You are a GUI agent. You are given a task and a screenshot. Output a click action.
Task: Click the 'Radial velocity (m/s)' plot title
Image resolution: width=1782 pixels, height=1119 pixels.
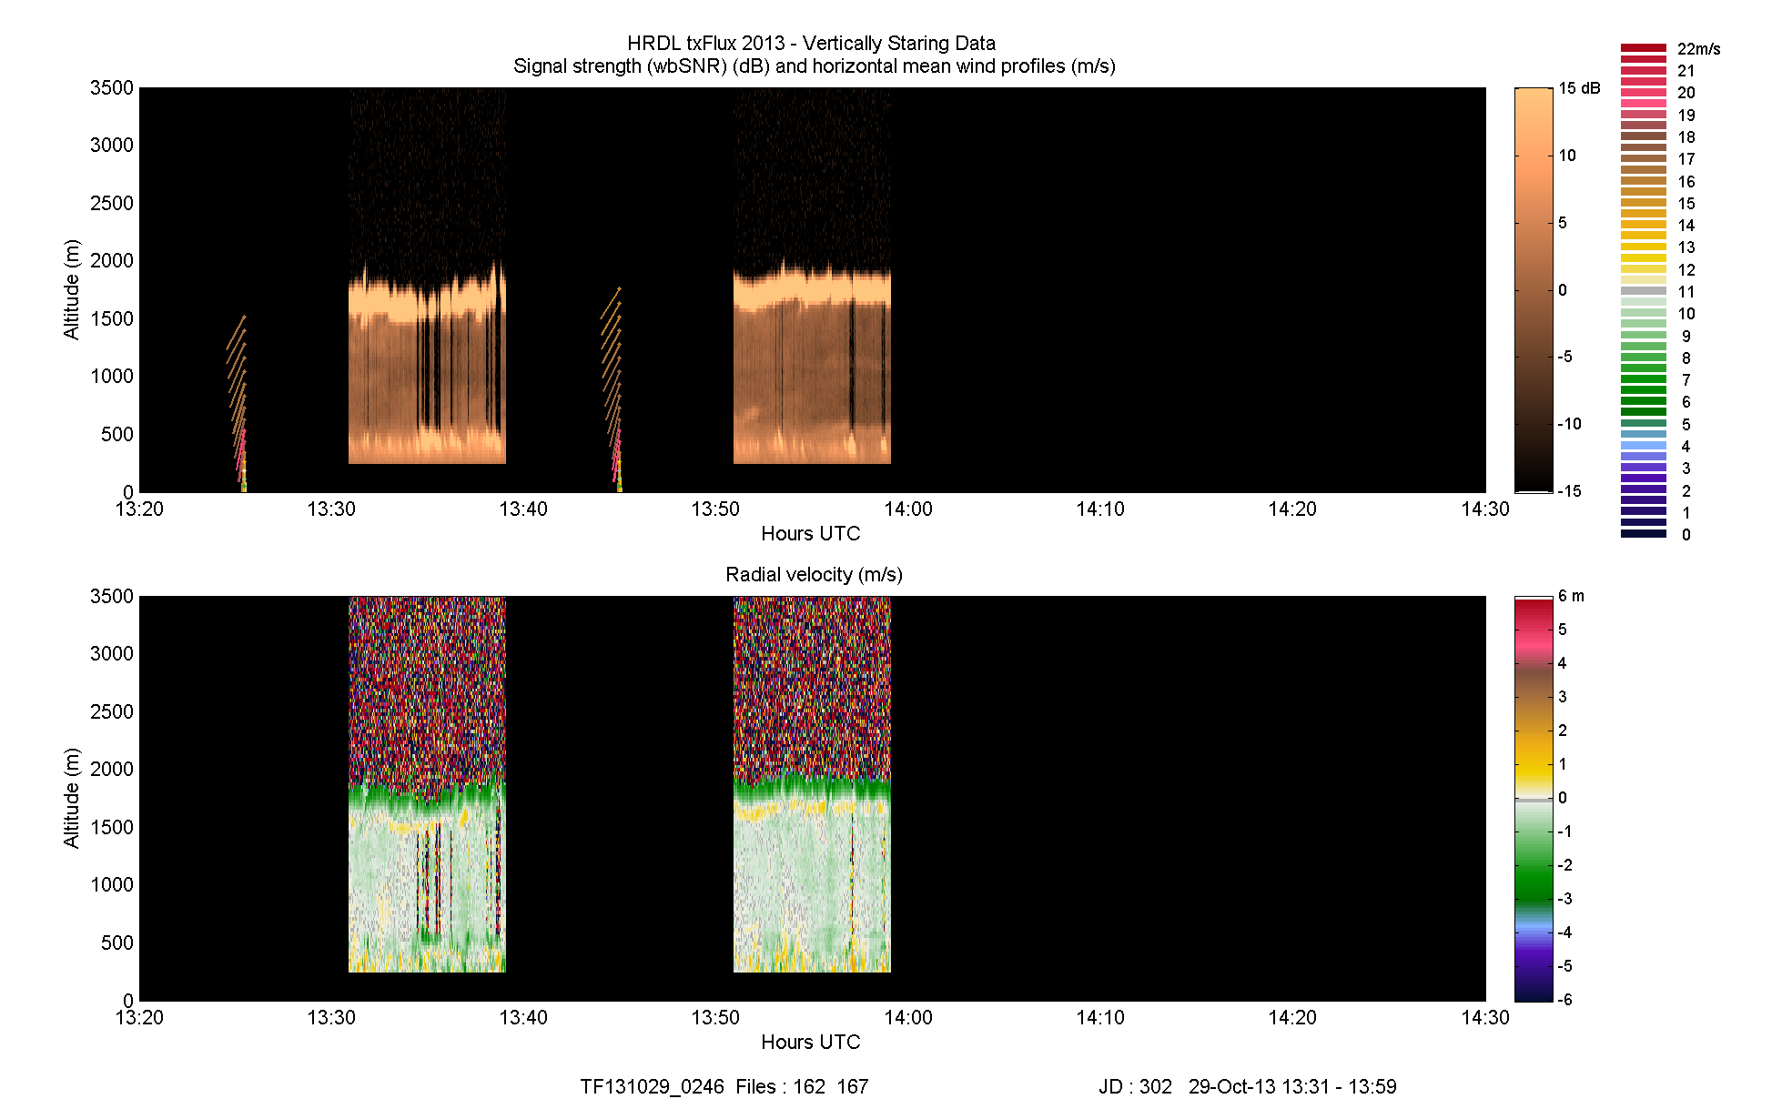[814, 574]
